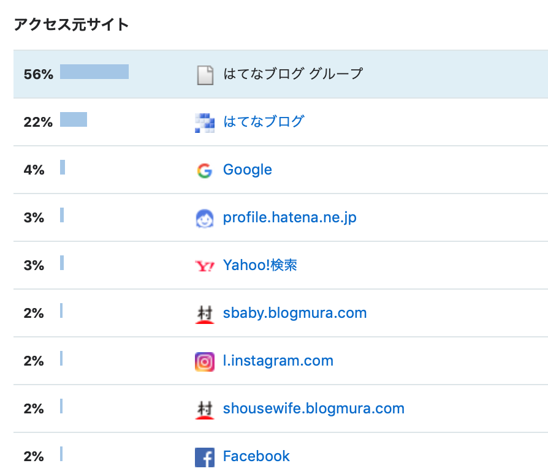
Task: Open the sbaby.blogmura.com link
Action: coord(295,313)
